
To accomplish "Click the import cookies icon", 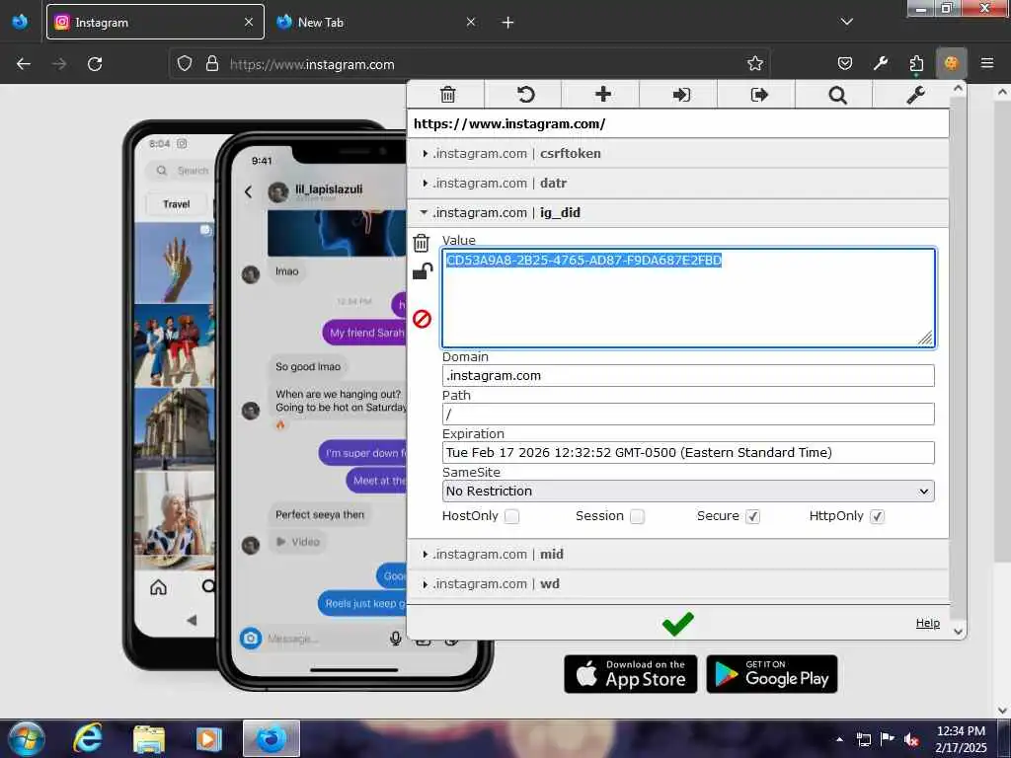I will [681, 95].
